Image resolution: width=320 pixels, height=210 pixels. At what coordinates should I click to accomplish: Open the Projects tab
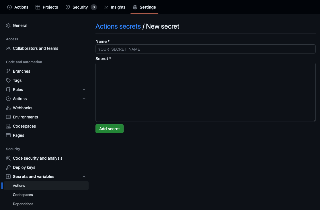tap(47, 7)
